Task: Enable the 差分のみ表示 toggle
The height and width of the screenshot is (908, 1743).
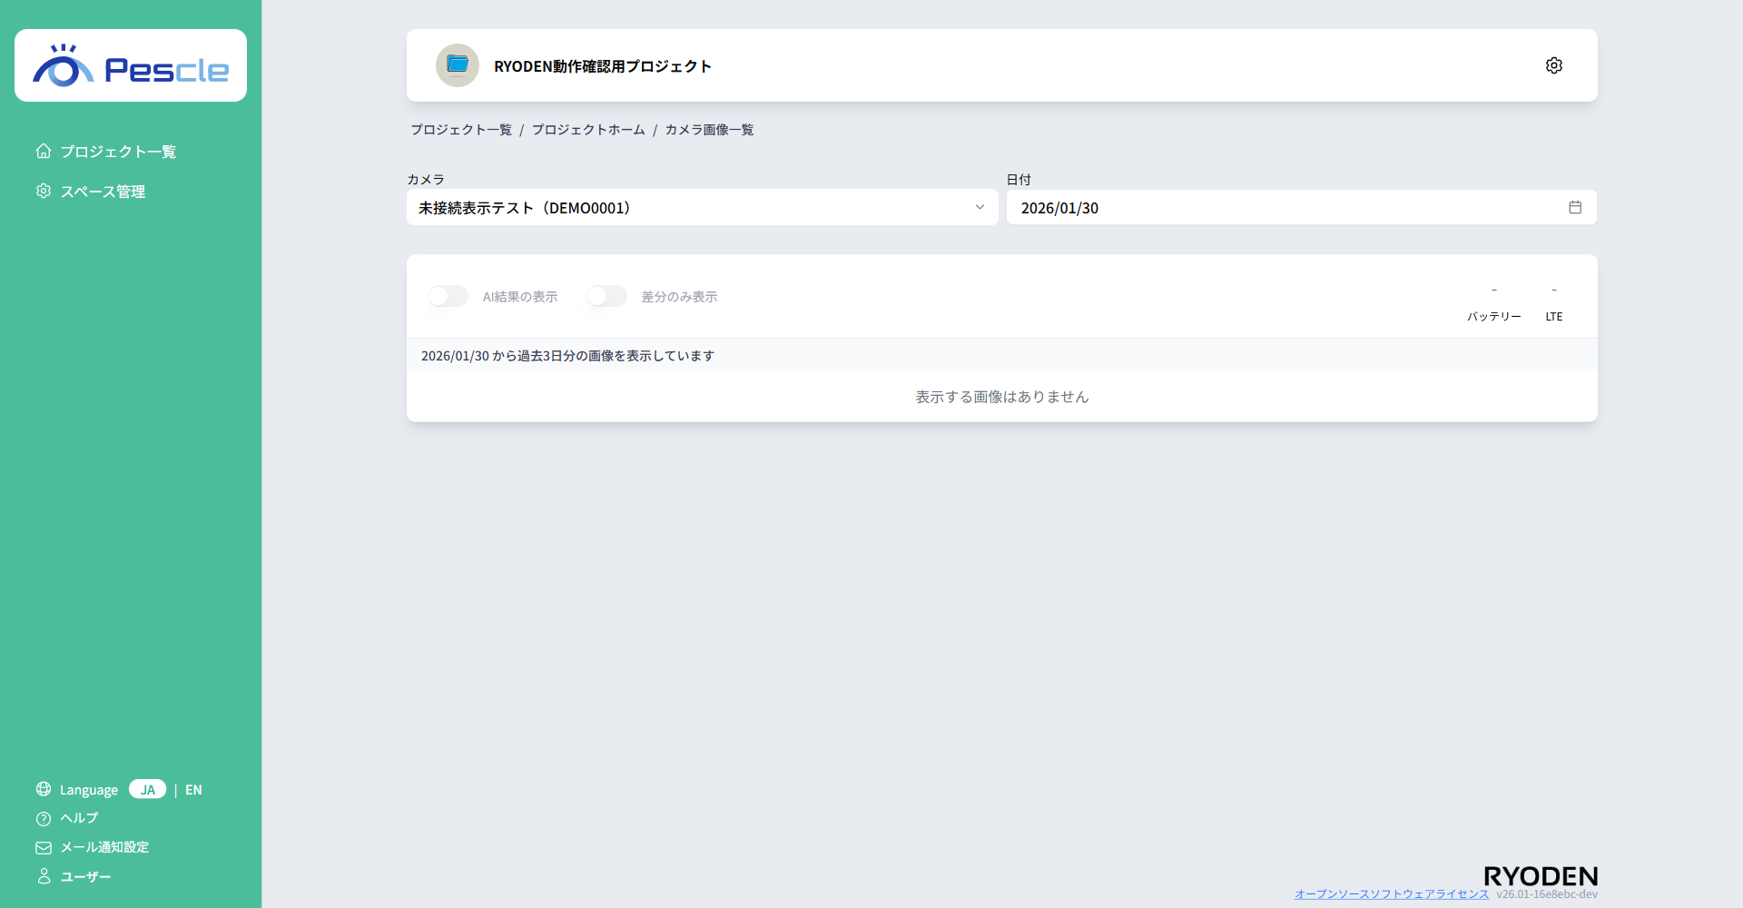Action: pyautogui.click(x=606, y=296)
